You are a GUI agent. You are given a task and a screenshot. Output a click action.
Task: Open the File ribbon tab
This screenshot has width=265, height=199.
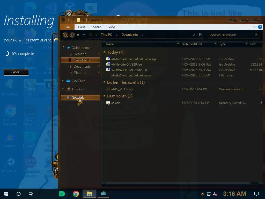pos(67,27)
